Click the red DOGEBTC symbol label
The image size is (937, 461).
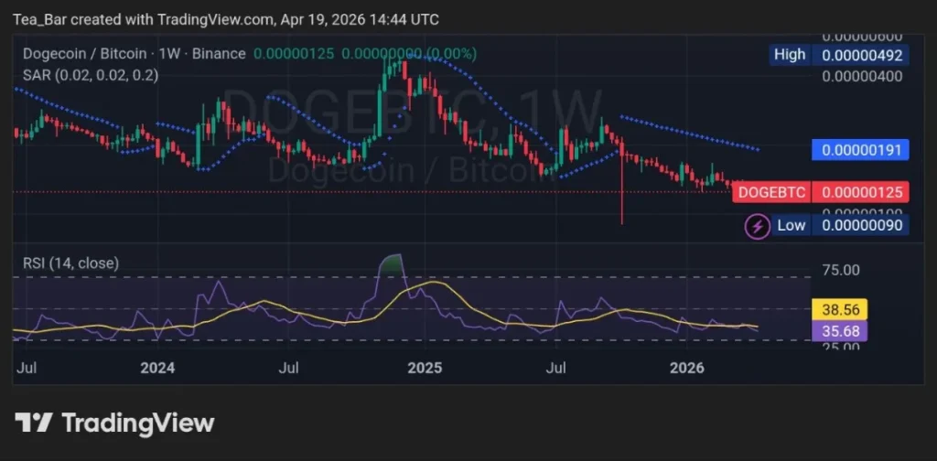770,192
